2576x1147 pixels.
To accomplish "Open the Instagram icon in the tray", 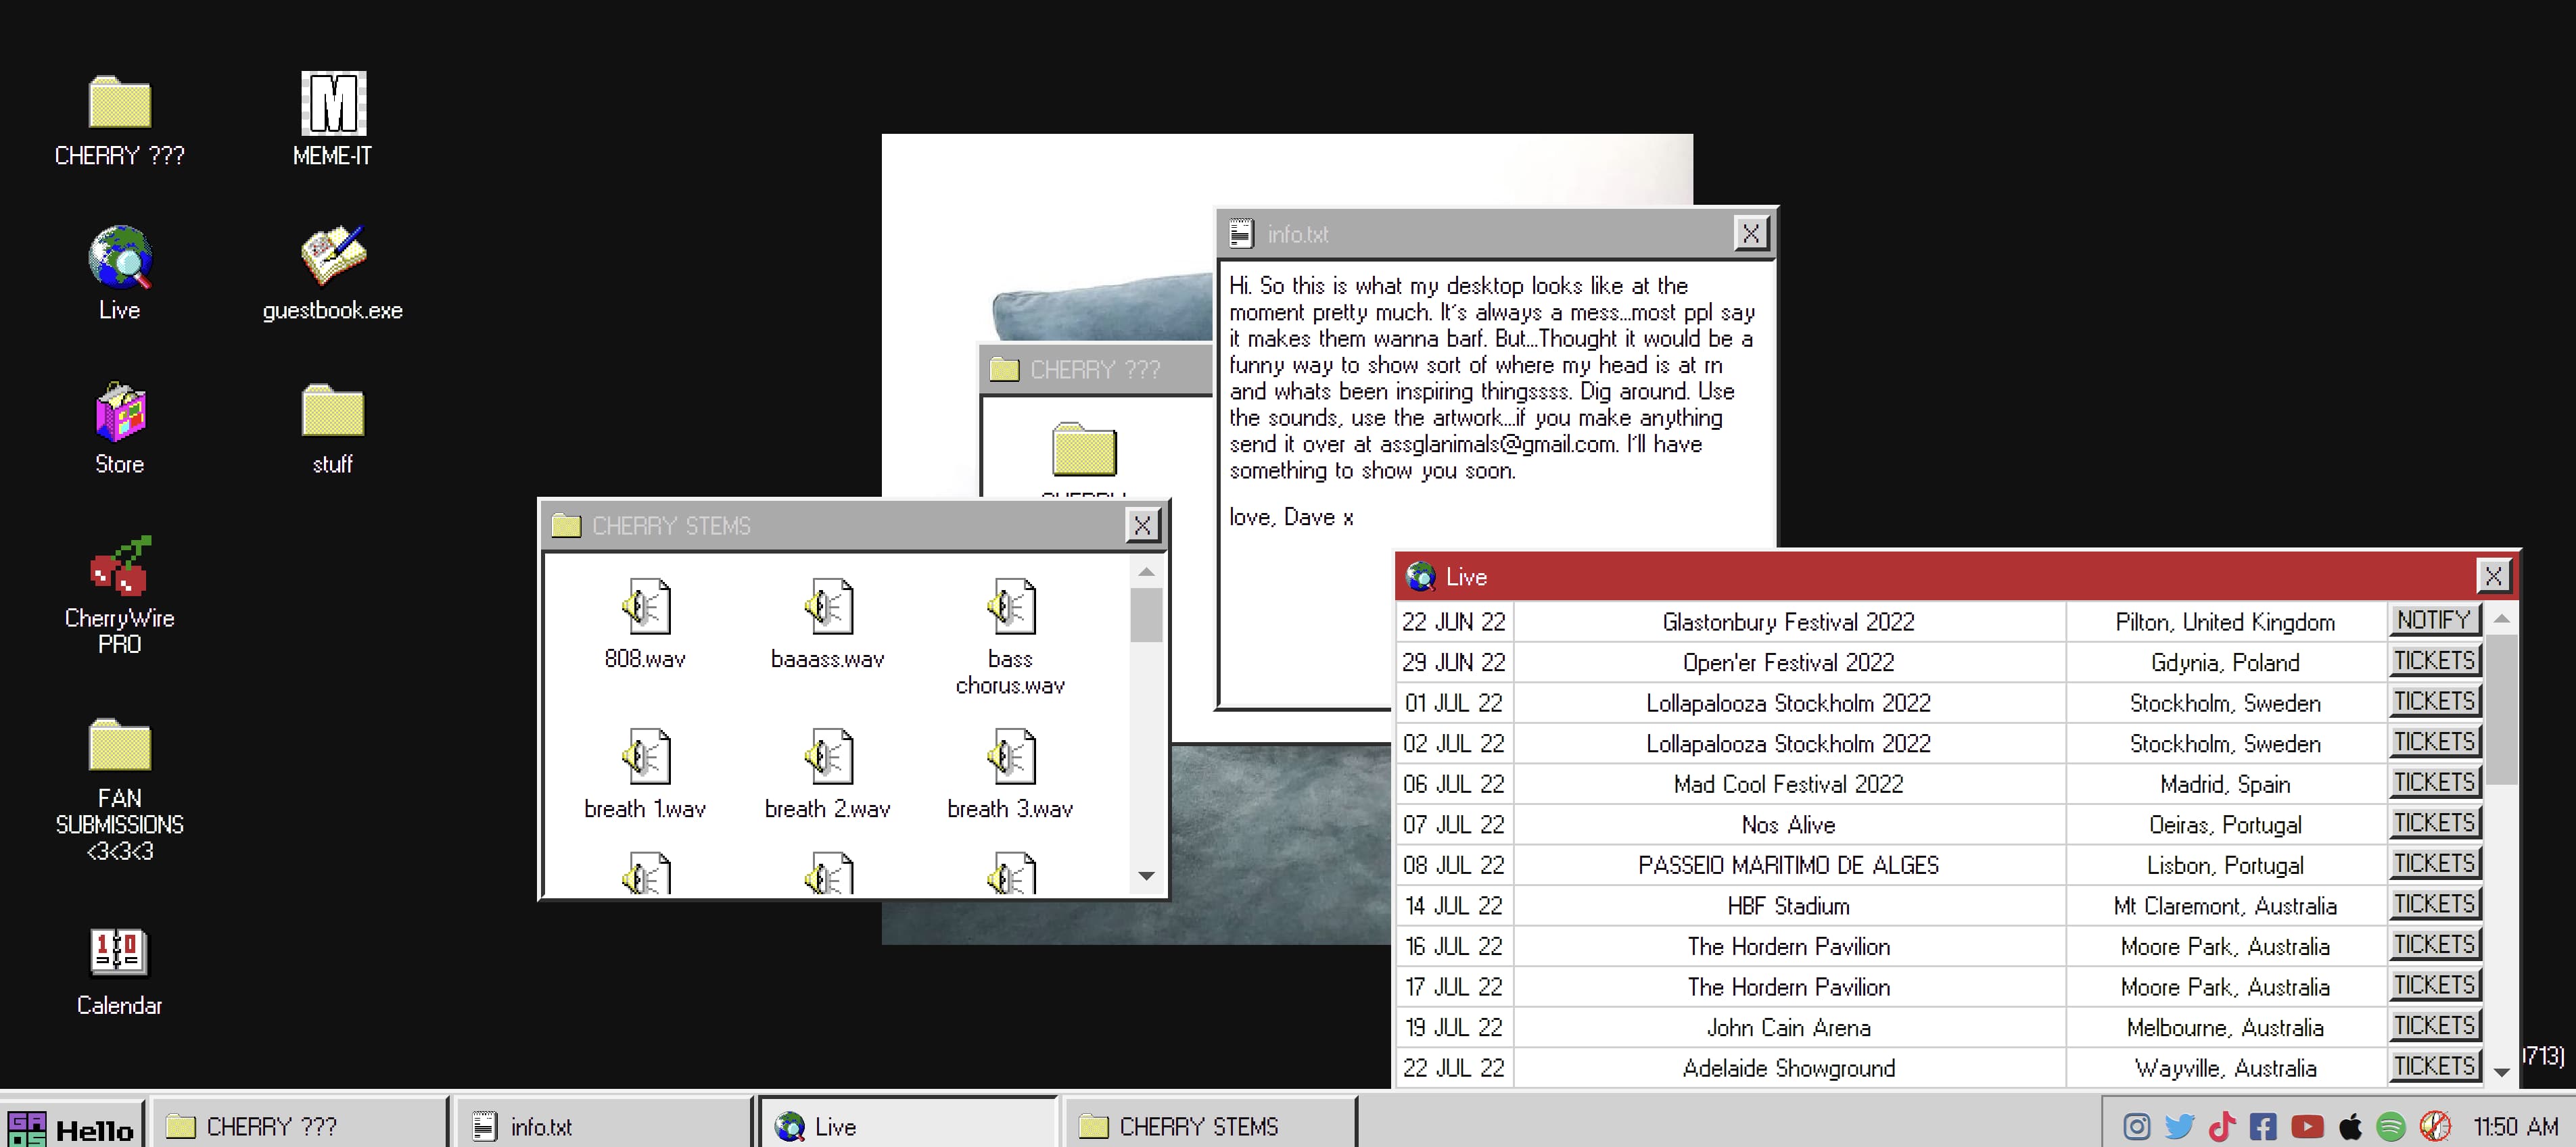I will (x=2136, y=1127).
